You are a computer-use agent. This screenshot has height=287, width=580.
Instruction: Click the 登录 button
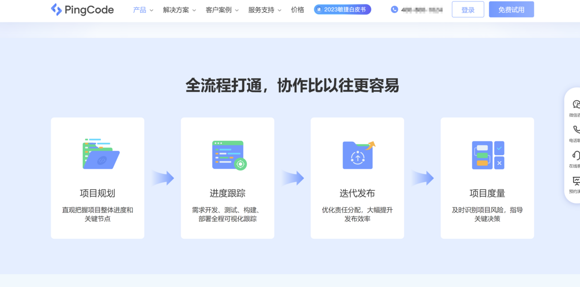(467, 9)
